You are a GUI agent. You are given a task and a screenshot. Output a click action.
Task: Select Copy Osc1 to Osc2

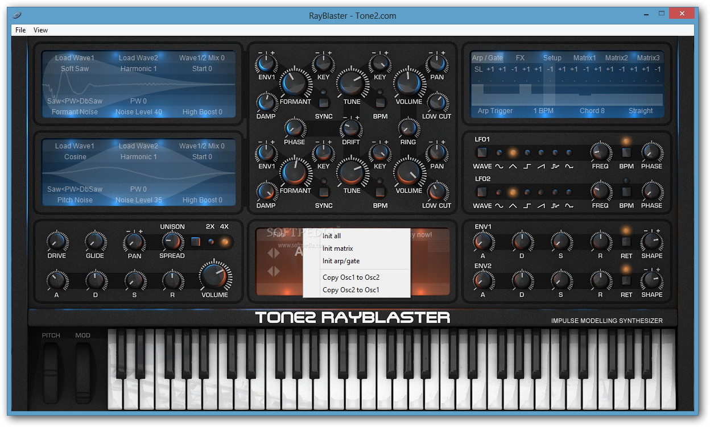pos(357,277)
